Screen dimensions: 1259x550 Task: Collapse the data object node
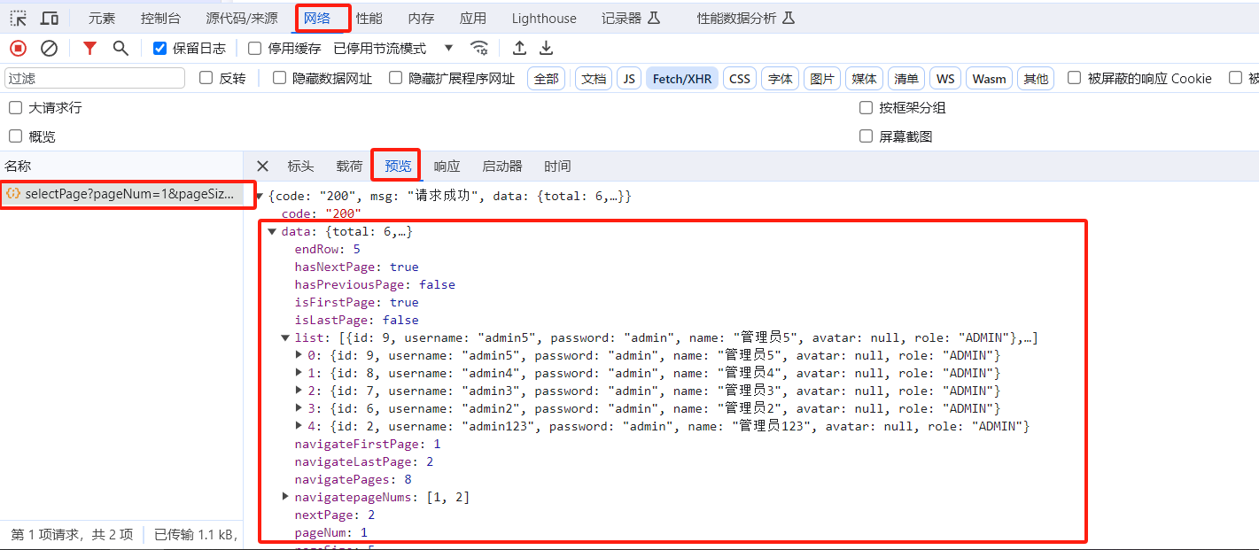point(272,231)
